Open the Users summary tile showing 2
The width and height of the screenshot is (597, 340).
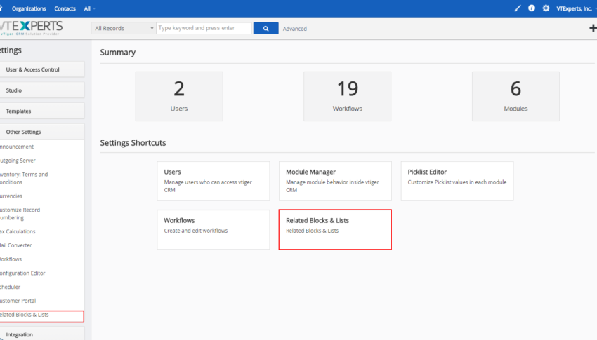click(179, 97)
